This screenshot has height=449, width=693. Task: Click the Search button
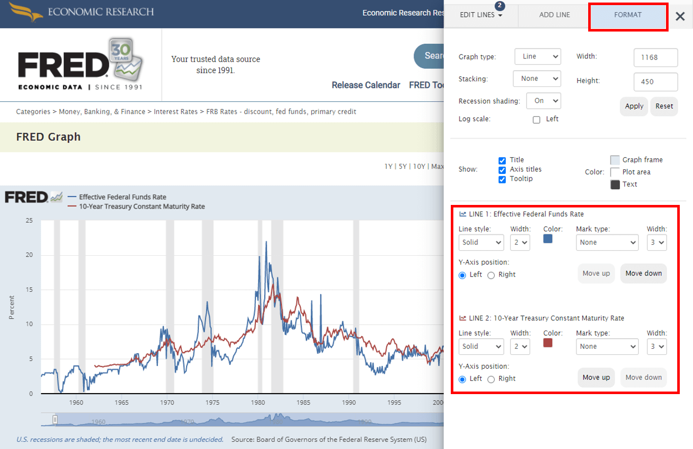coord(428,56)
